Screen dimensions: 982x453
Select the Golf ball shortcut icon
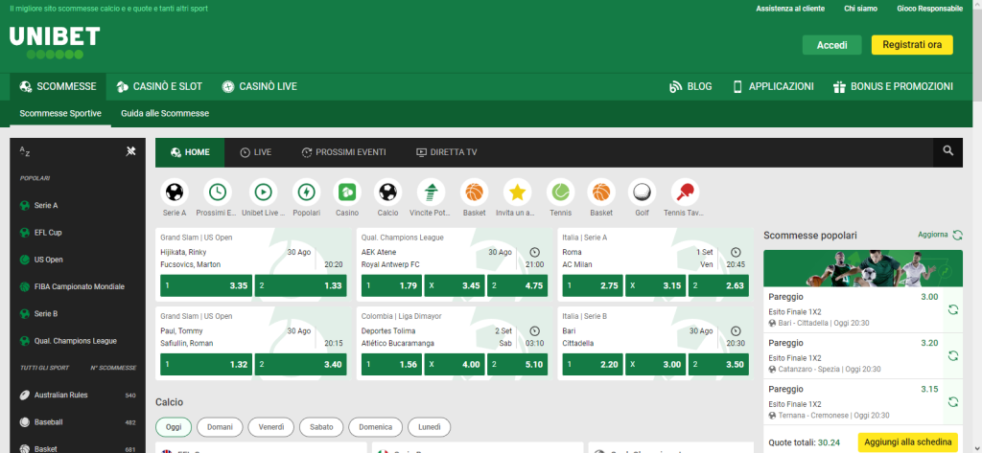point(643,192)
